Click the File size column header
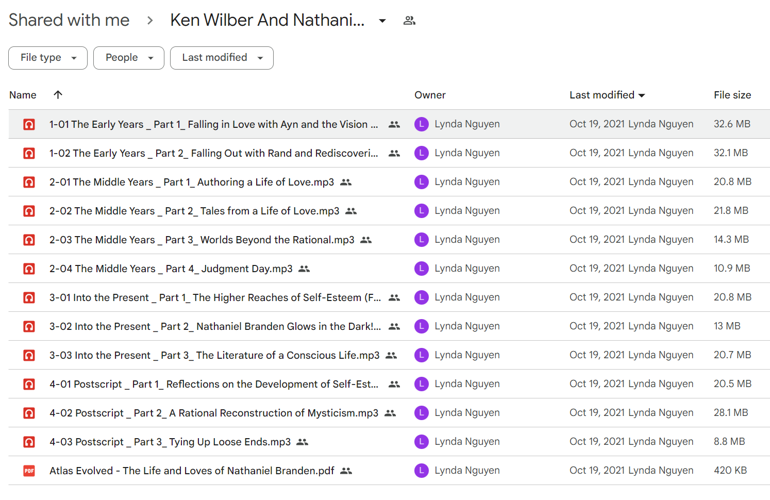The height and width of the screenshot is (500, 770). [x=732, y=95]
